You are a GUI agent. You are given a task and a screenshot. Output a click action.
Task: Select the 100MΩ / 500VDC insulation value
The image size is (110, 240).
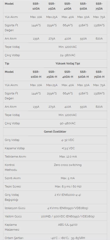(x=68, y=216)
